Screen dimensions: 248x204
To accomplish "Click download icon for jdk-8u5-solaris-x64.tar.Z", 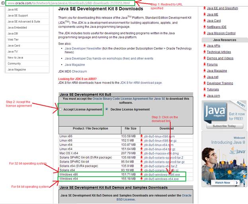I will click(x=141, y=166).
